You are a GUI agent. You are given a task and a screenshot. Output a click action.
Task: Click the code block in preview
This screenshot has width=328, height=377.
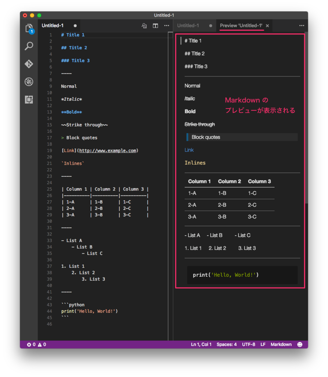click(x=242, y=275)
